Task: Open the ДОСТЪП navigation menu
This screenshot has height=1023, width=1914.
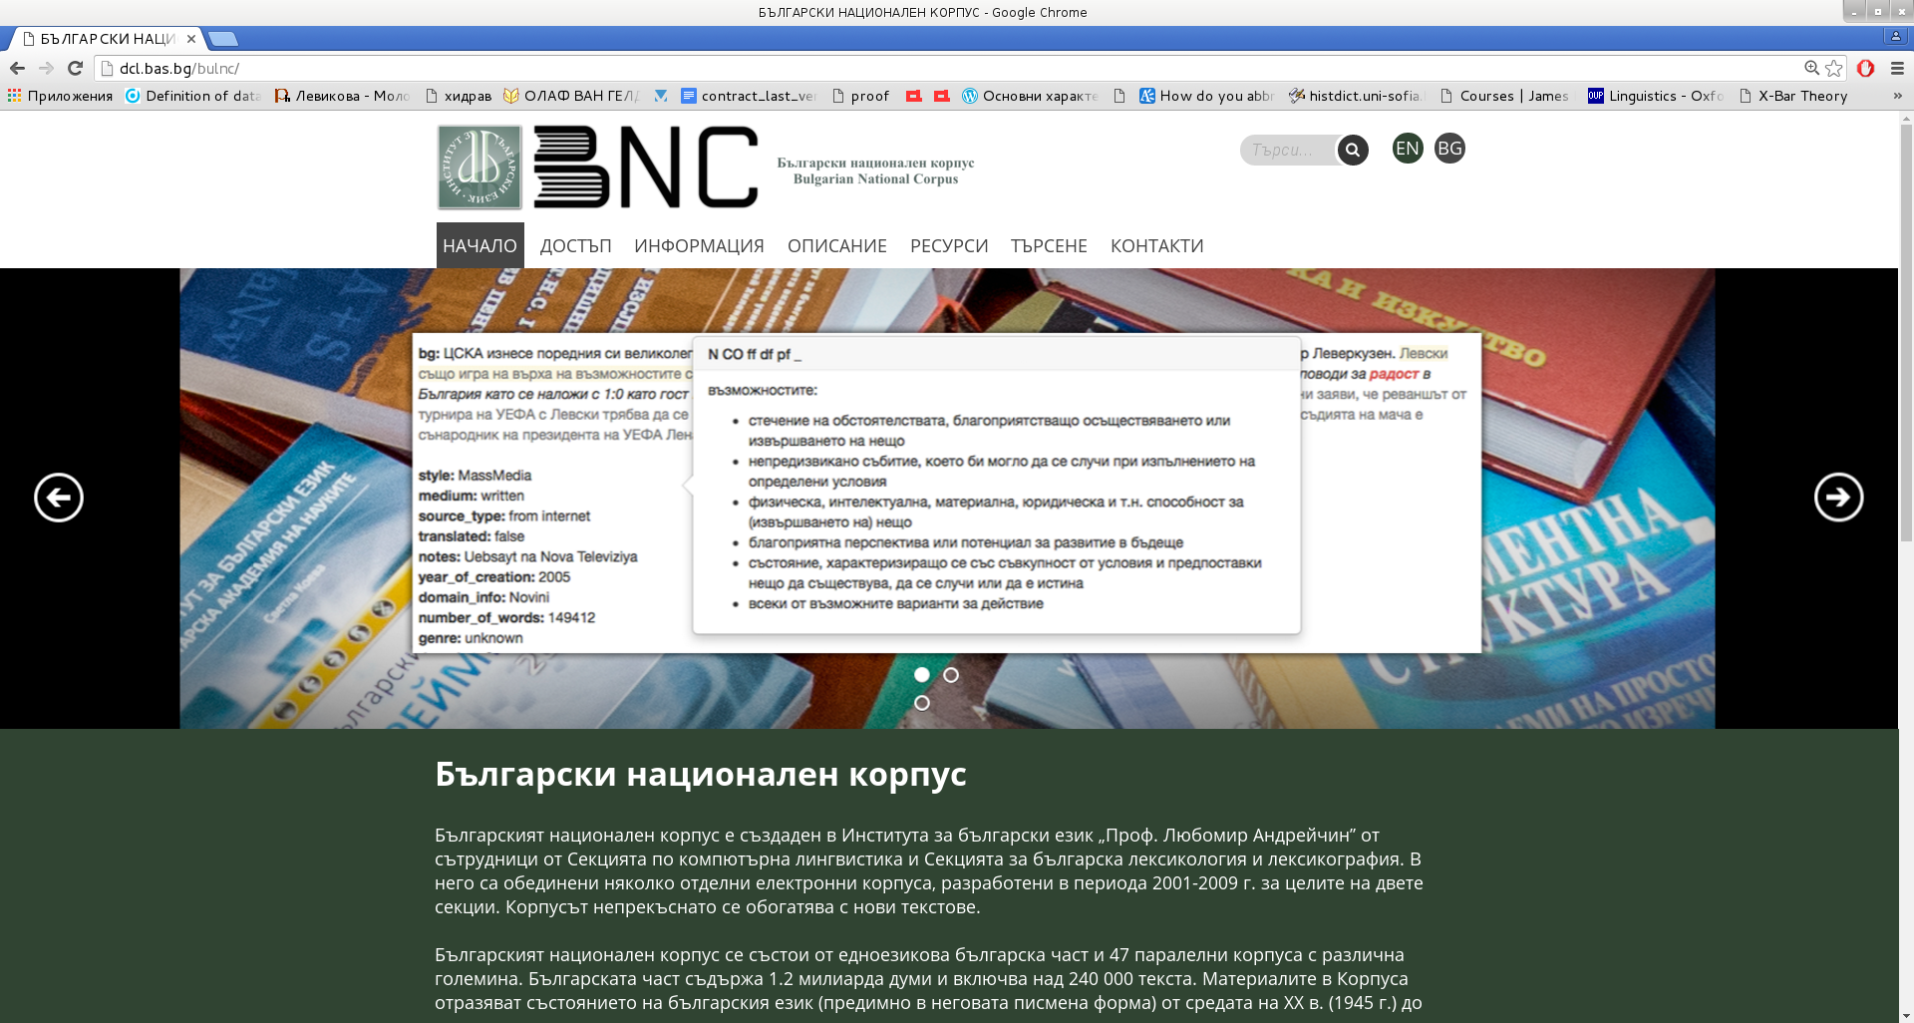Action: pos(575,246)
